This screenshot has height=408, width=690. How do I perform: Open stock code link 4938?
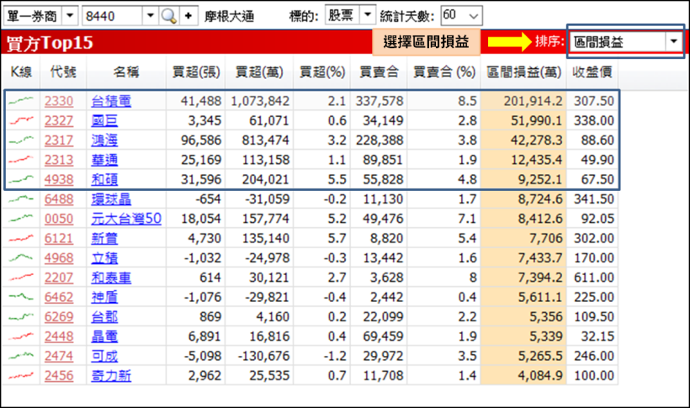click(x=59, y=179)
